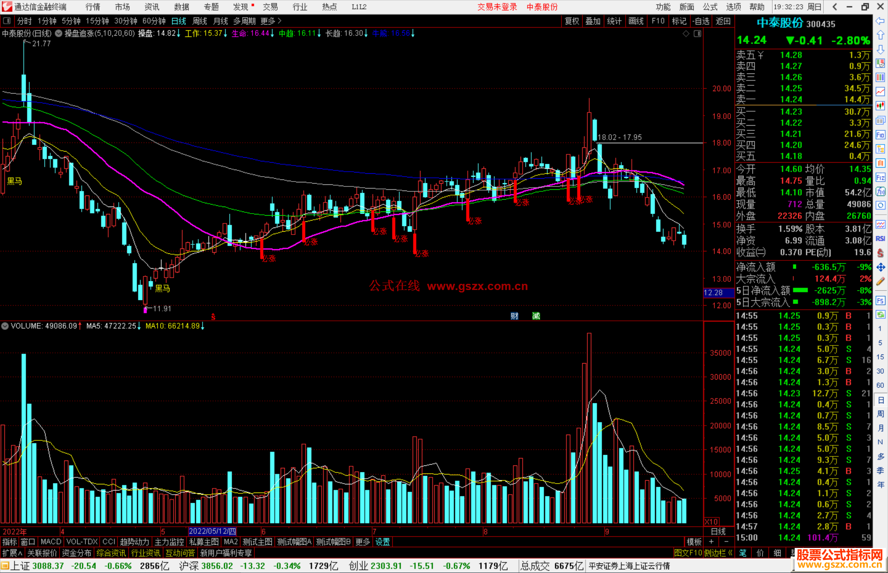Click the plus zoom-in button near 模板
Image resolution: width=888 pixels, height=573 pixels.
coord(712,542)
